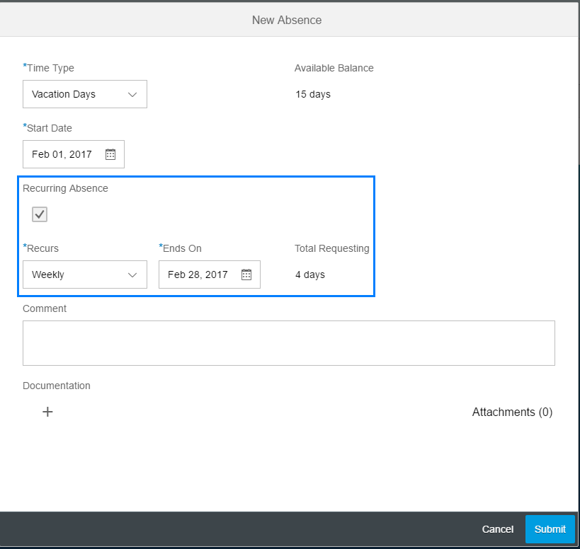Open the Time Type dropdown

pyautogui.click(x=85, y=94)
